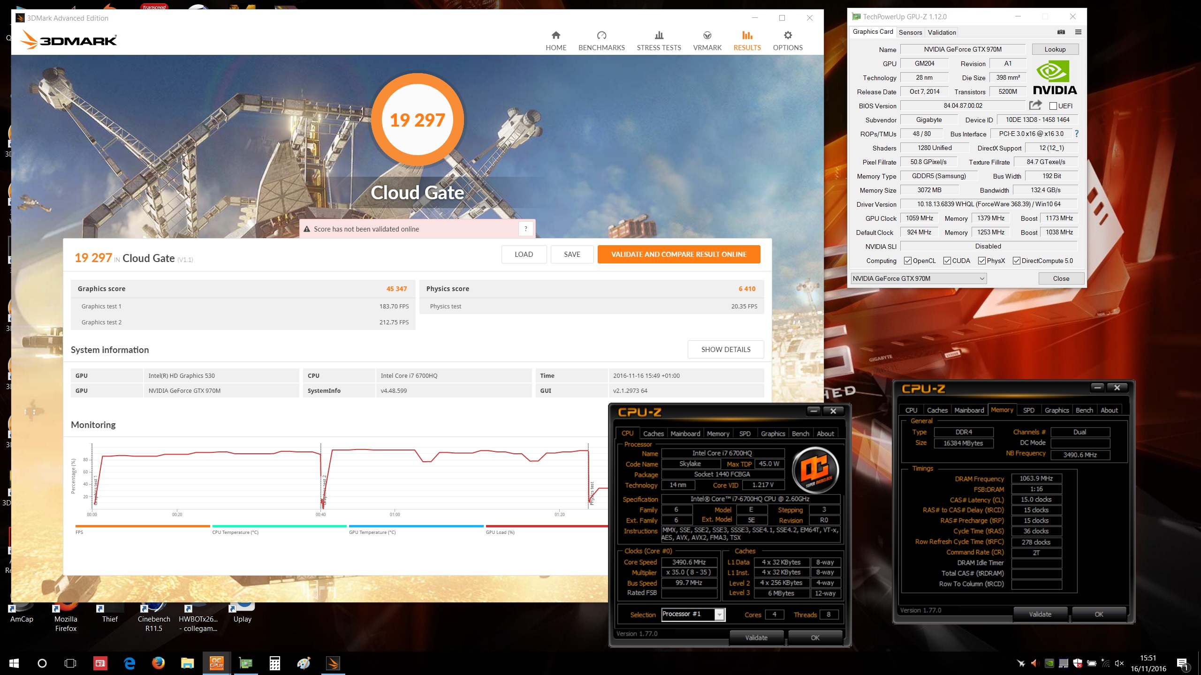Open About tab in CPU-Z Memory window
This screenshot has width=1201, height=675.
pyautogui.click(x=1109, y=410)
